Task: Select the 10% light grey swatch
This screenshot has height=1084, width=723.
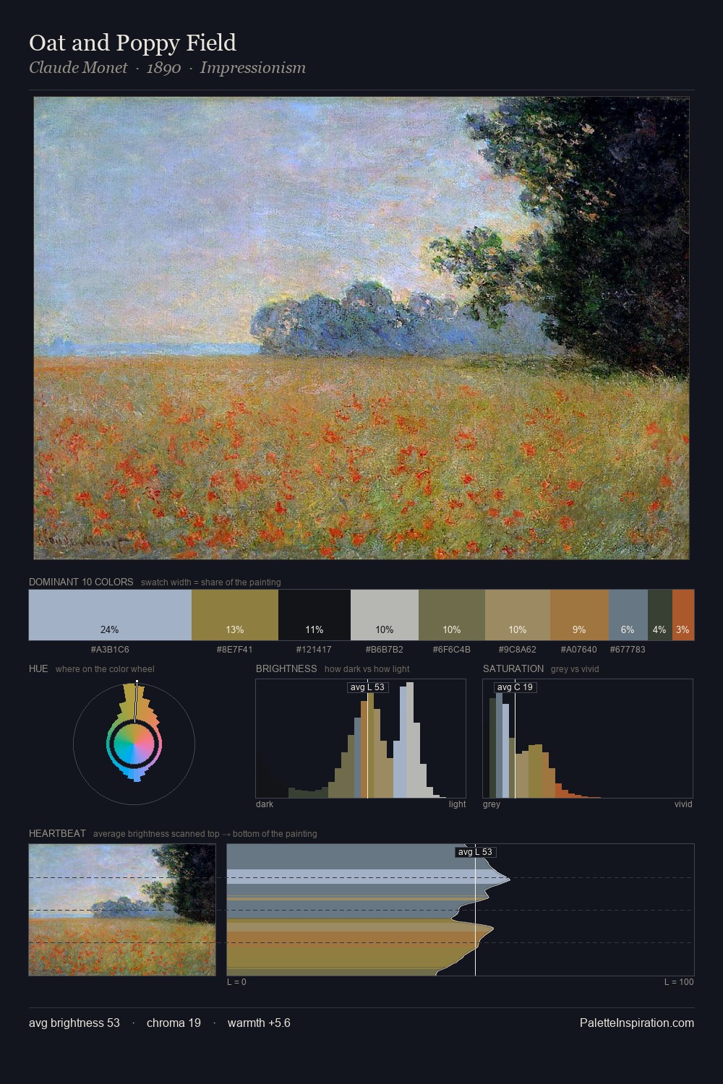Action: [x=385, y=615]
